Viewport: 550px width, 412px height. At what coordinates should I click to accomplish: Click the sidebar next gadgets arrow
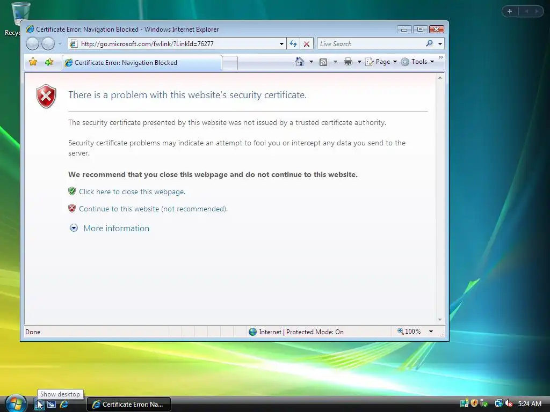[537, 11]
